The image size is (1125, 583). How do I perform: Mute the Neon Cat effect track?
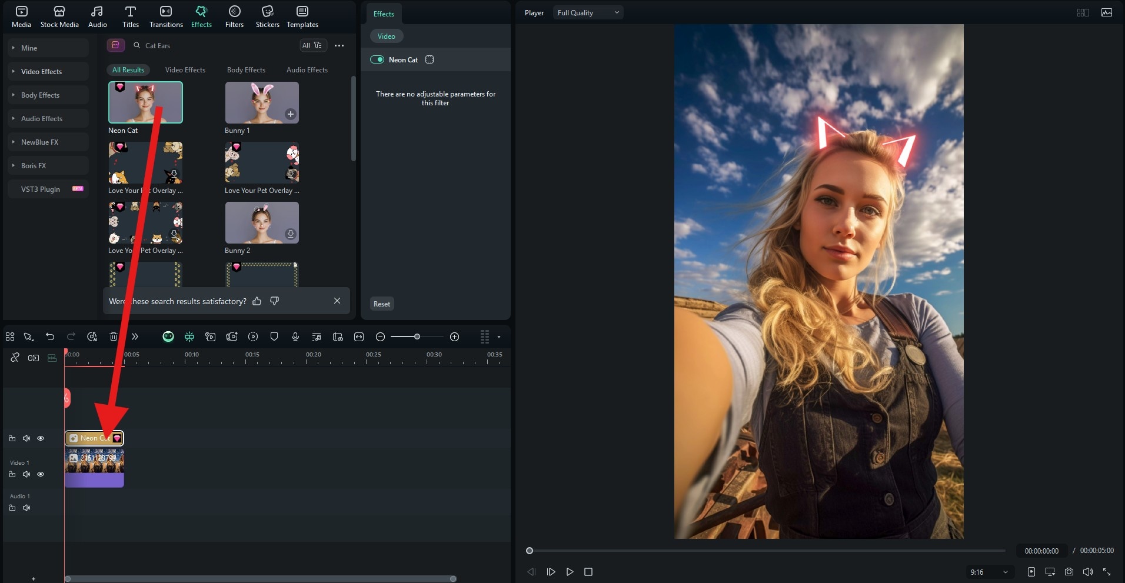click(26, 438)
